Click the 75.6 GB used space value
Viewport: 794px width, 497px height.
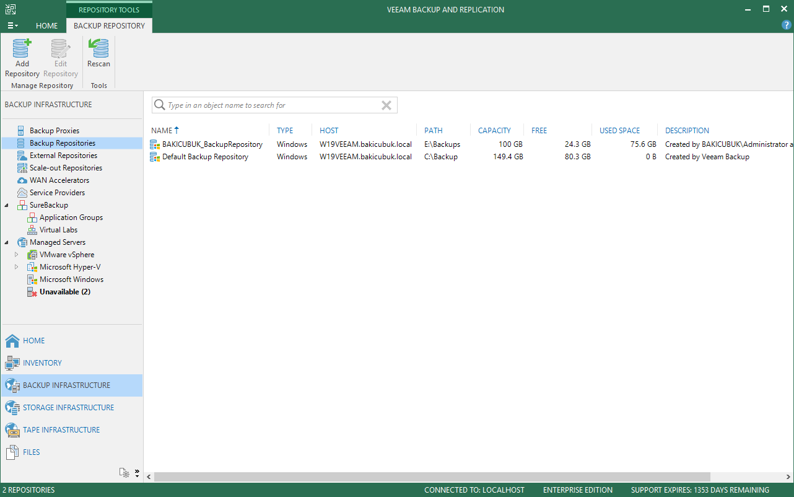click(x=643, y=144)
